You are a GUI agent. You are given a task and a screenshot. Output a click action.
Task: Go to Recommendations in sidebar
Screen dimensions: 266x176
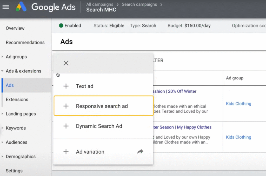(x=25, y=43)
